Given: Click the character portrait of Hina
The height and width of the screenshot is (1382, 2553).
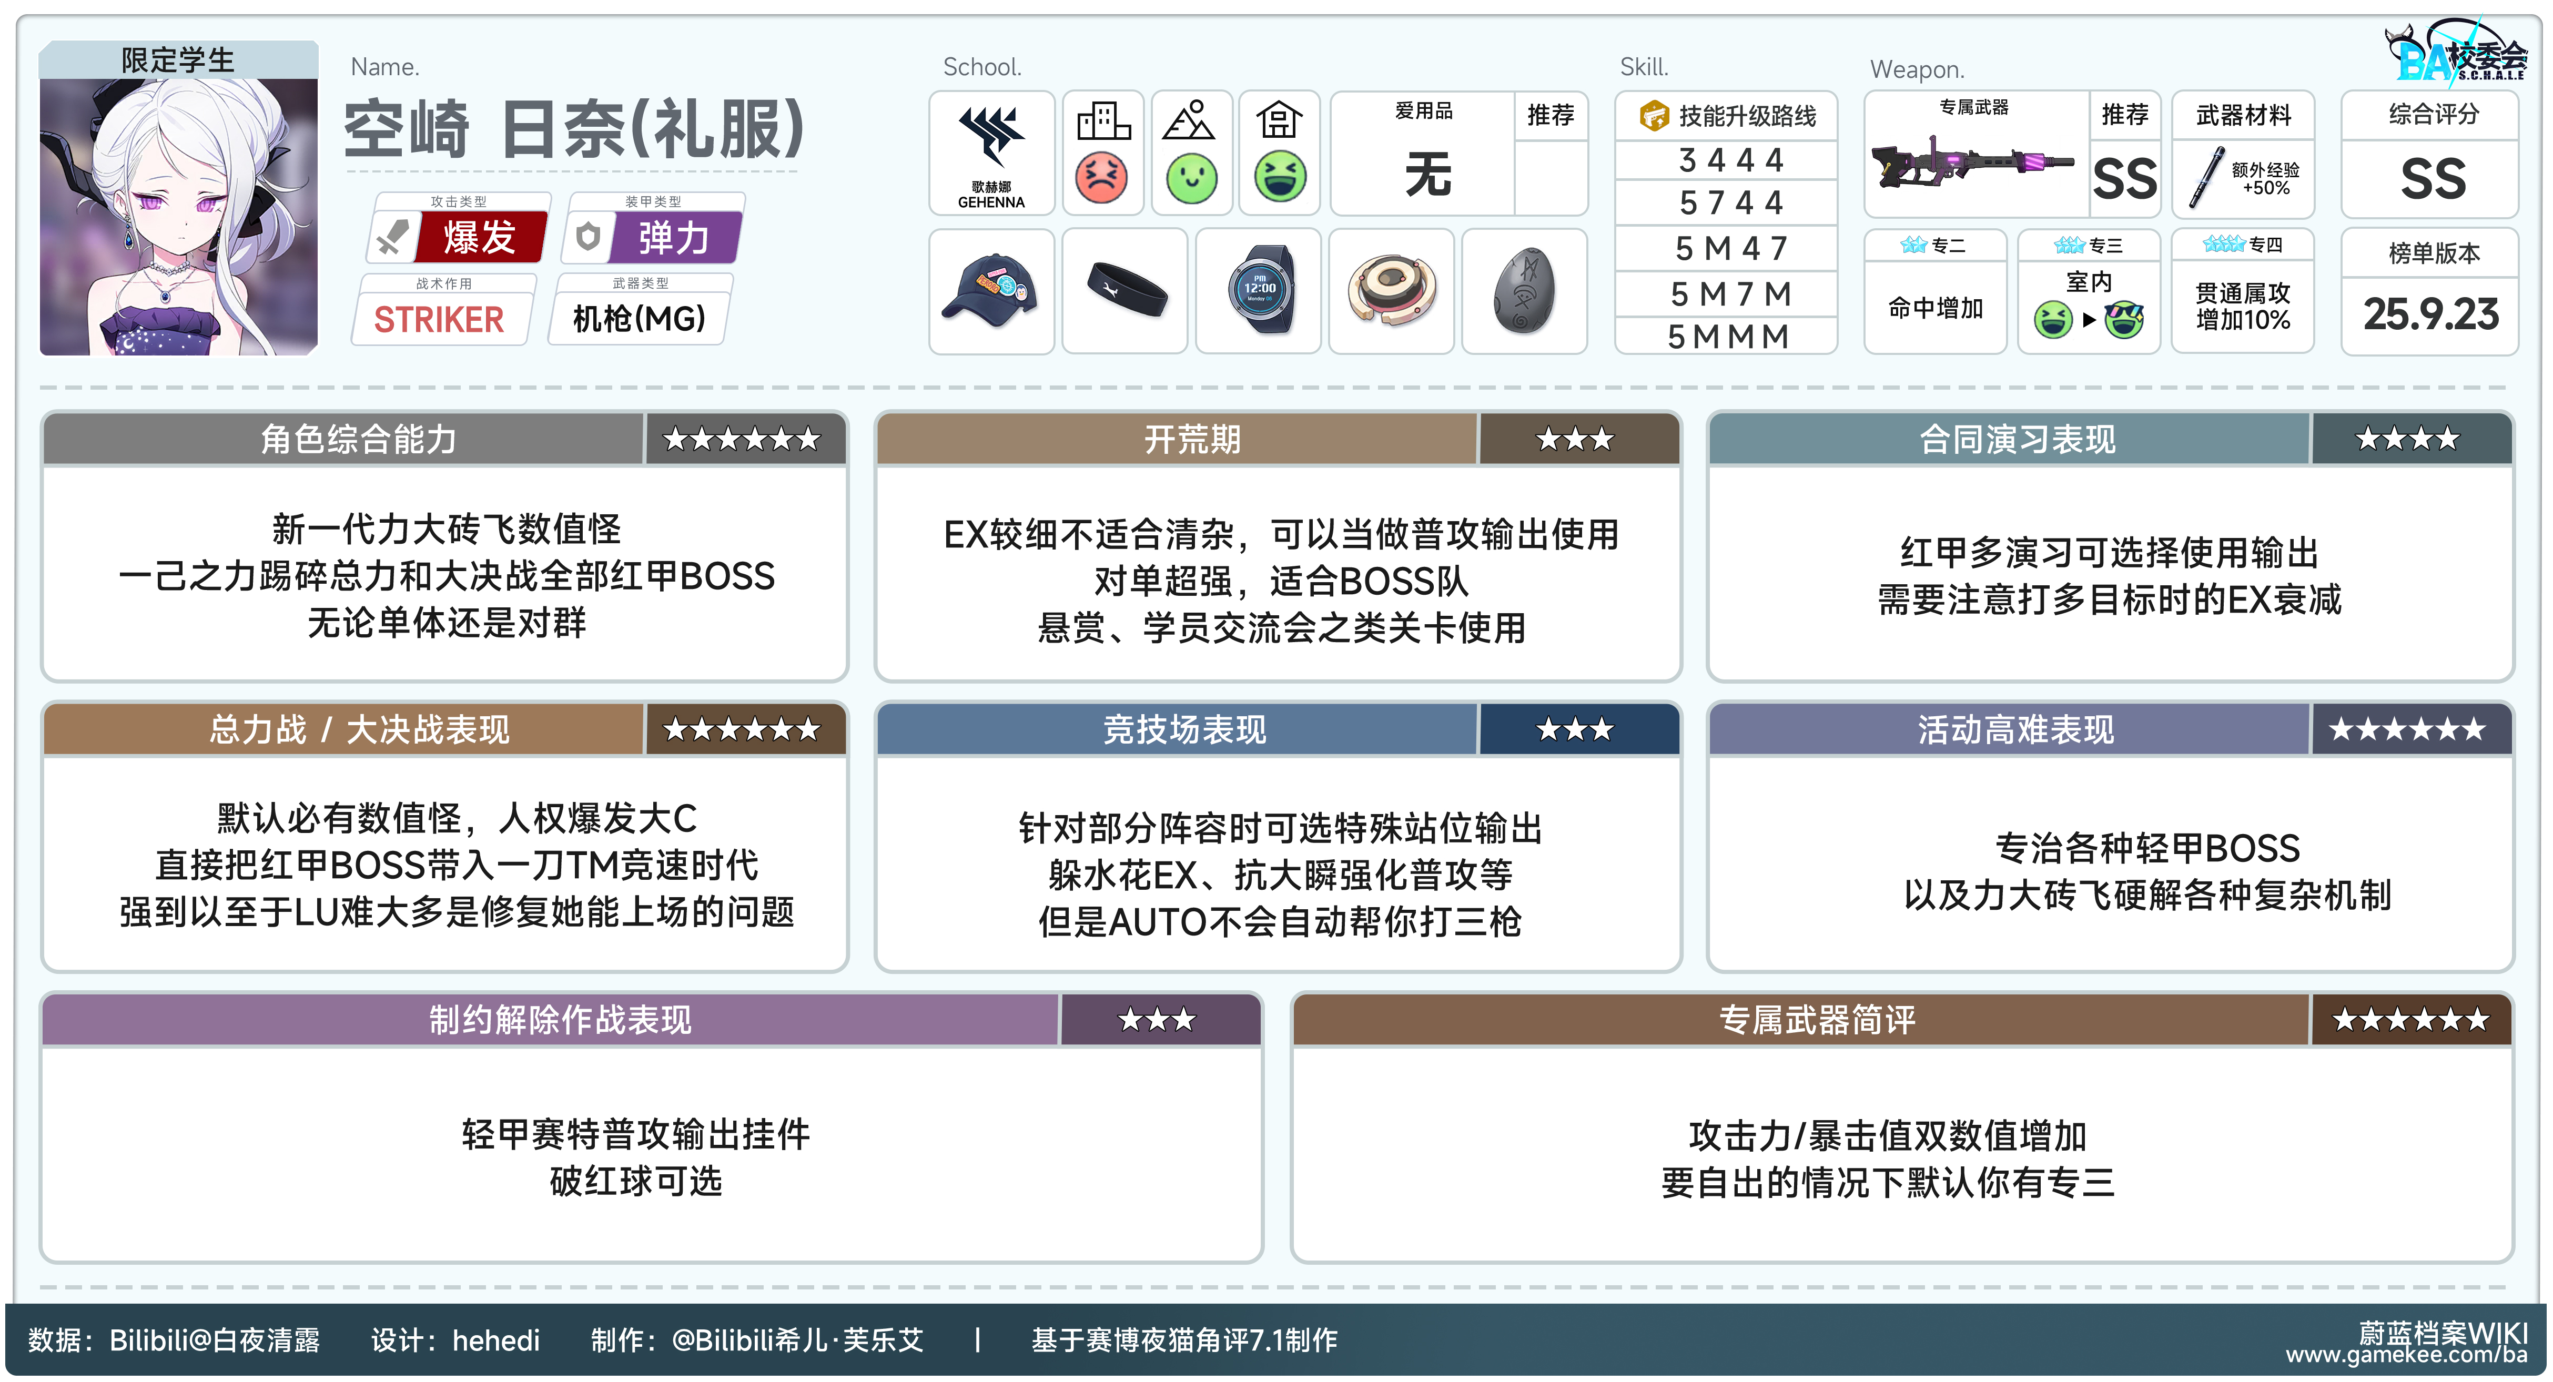Looking at the screenshot, I should (178, 216).
